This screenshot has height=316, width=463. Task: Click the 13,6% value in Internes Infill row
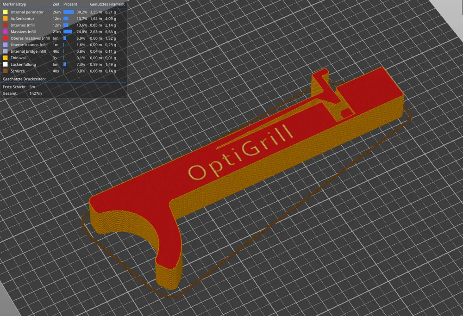point(82,25)
